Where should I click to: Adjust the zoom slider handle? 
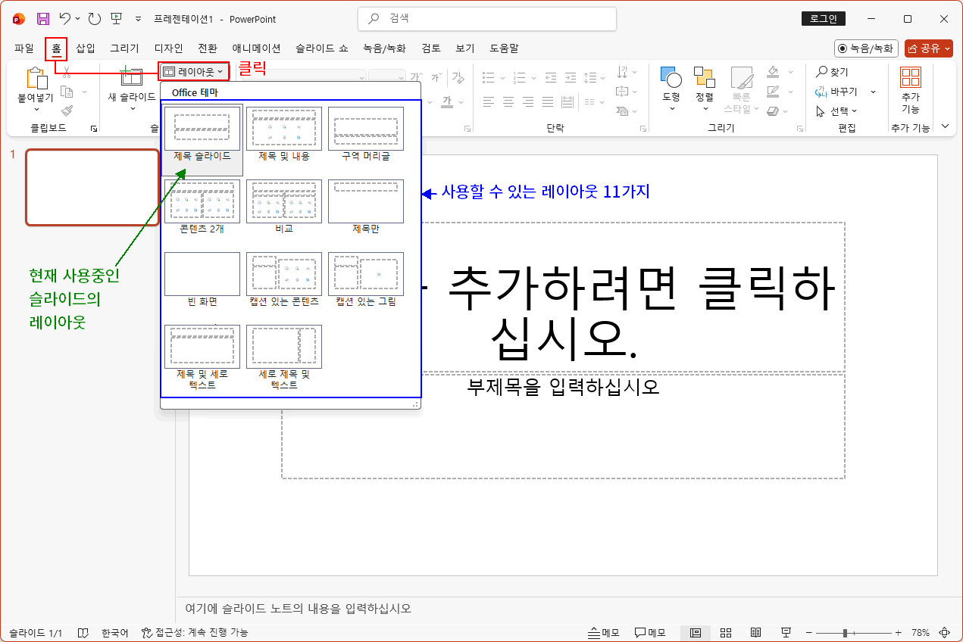click(846, 632)
